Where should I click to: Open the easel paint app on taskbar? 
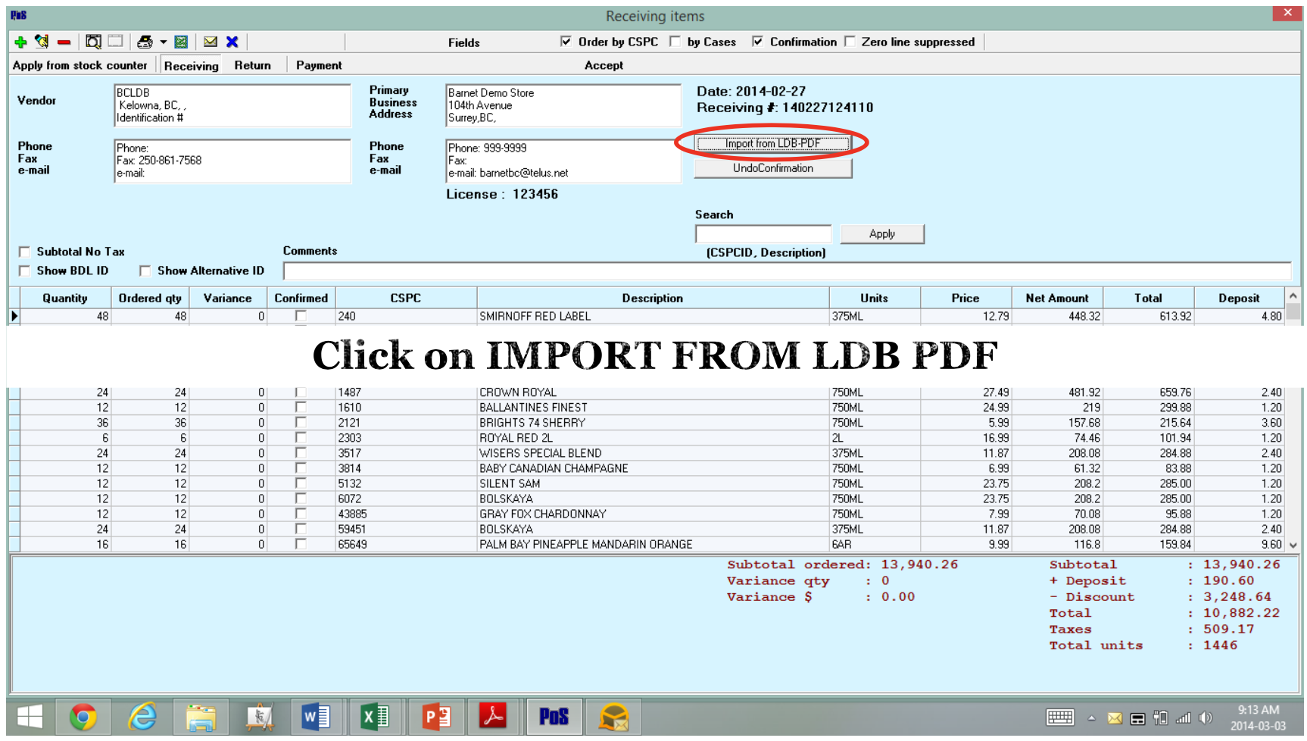260,717
